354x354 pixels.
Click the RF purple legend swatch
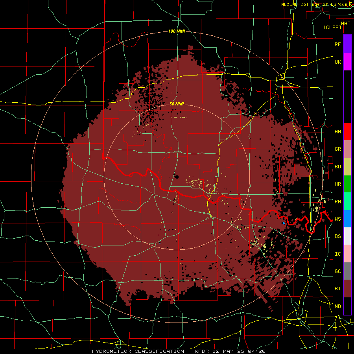[347, 44]
